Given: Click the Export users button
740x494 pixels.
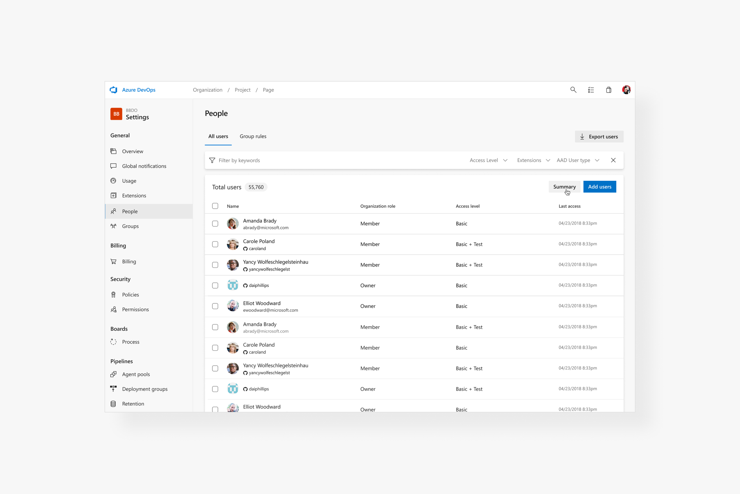Looking at the screenshot, I should click(599, 136).
